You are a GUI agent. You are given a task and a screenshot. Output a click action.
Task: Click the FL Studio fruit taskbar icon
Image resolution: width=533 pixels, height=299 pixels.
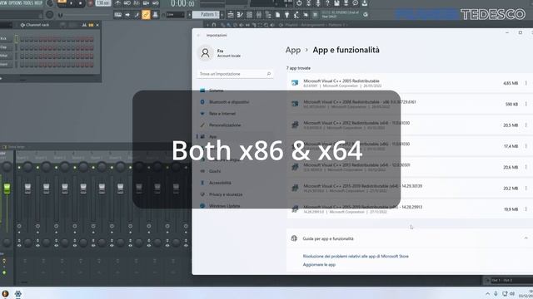5,294
